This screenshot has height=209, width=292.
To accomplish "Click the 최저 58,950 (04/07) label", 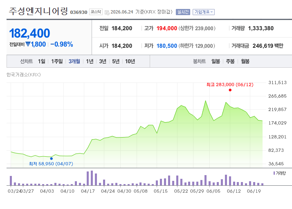I will 51,164.
